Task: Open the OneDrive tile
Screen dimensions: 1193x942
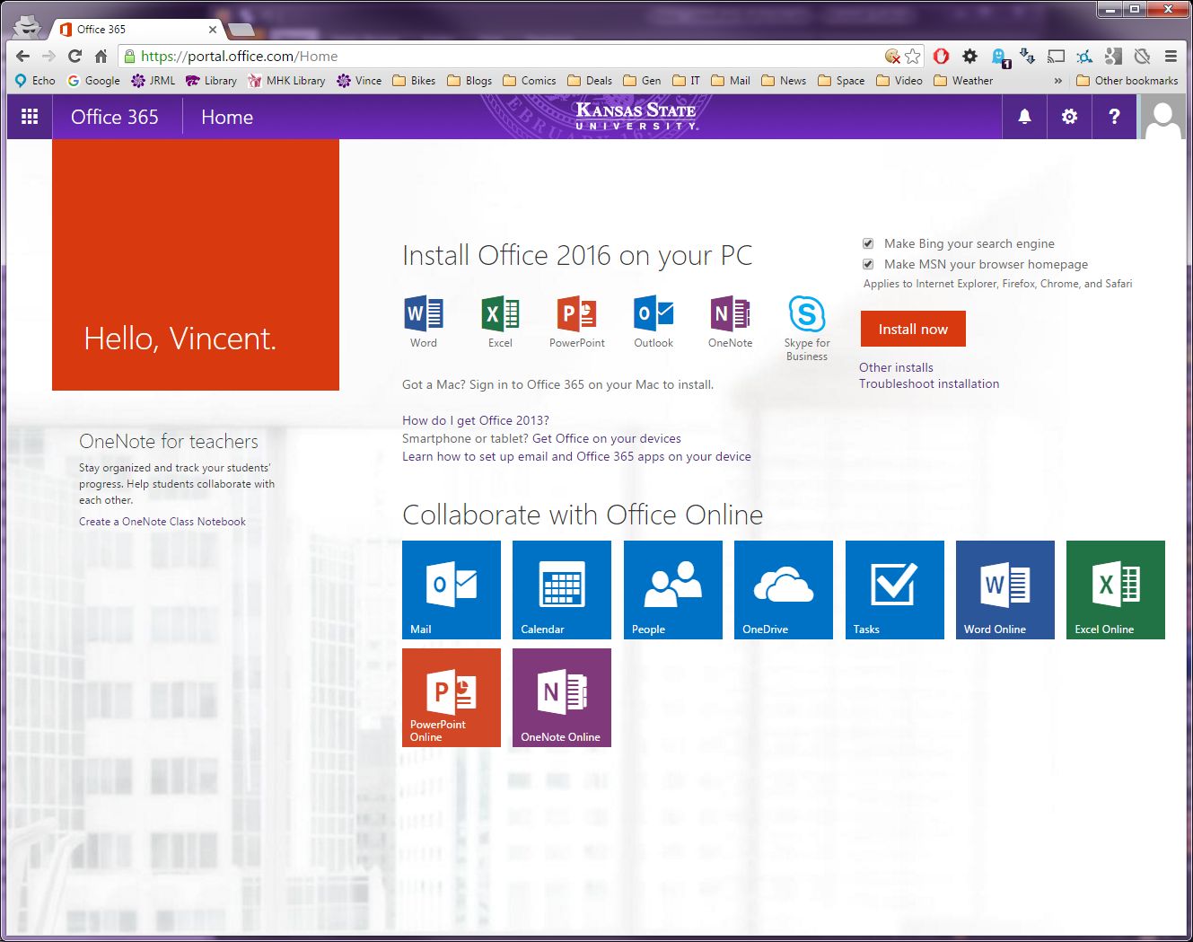Action: [x=784, y=590]
